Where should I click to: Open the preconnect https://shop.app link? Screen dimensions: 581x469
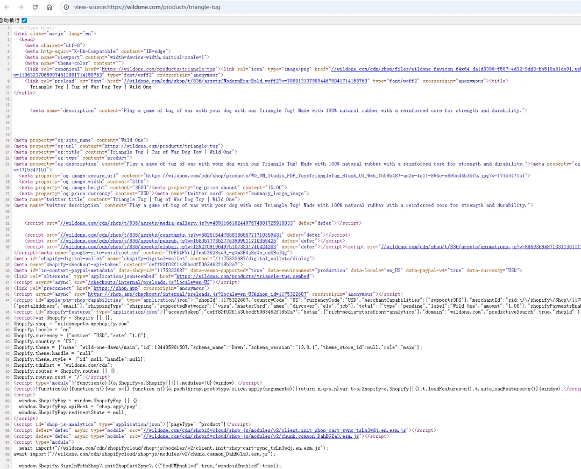(116, 288)
